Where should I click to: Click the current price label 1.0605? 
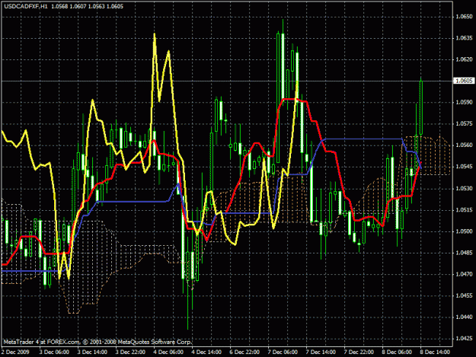pyautogui.click(x=464, y=81)
